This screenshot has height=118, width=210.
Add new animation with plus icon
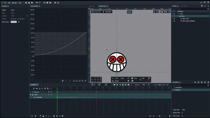tap(195, 82)
